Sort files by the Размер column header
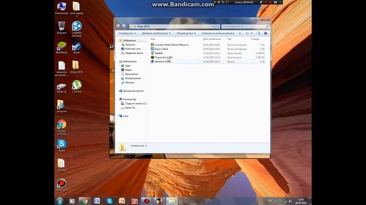366x205 pixels. pyautogui.click(x=256, y=39)
